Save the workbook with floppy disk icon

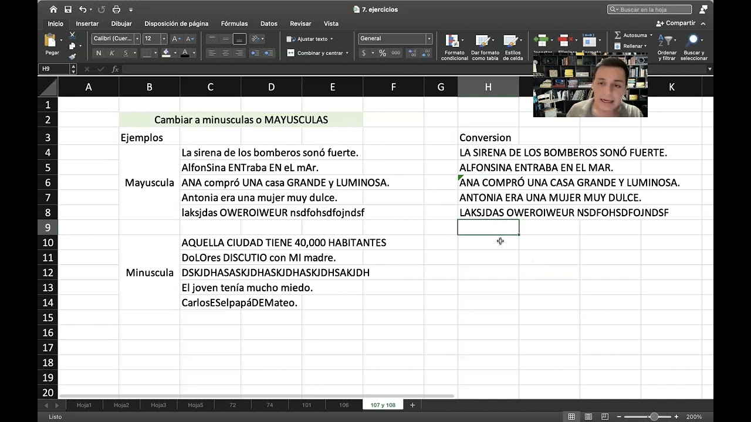tap(68, 9)
